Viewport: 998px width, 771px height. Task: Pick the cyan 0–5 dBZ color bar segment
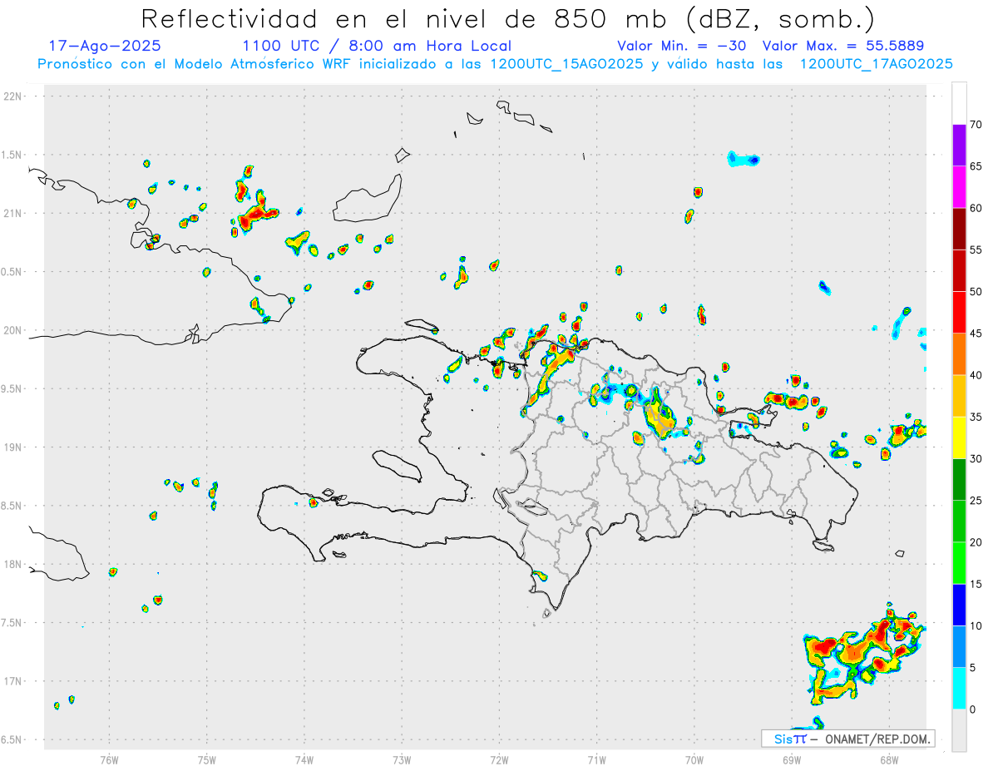[x=959, y=689]
